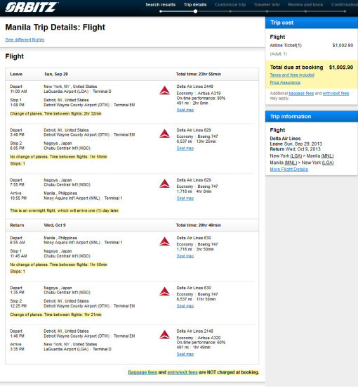Screen dimensions: 358x387
Task: Click the Orbitz logo
Action: click(32, 7)
